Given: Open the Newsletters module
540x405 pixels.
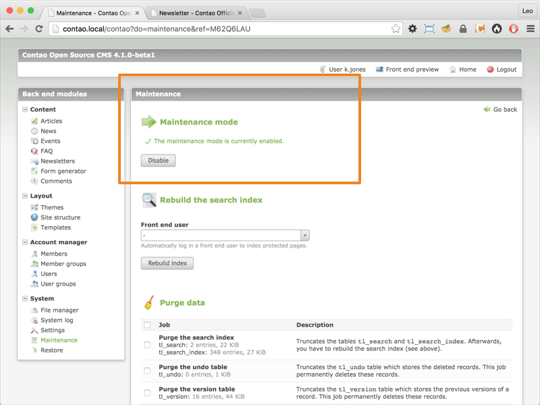Looking at the screenshot, I should pos(57,161).
